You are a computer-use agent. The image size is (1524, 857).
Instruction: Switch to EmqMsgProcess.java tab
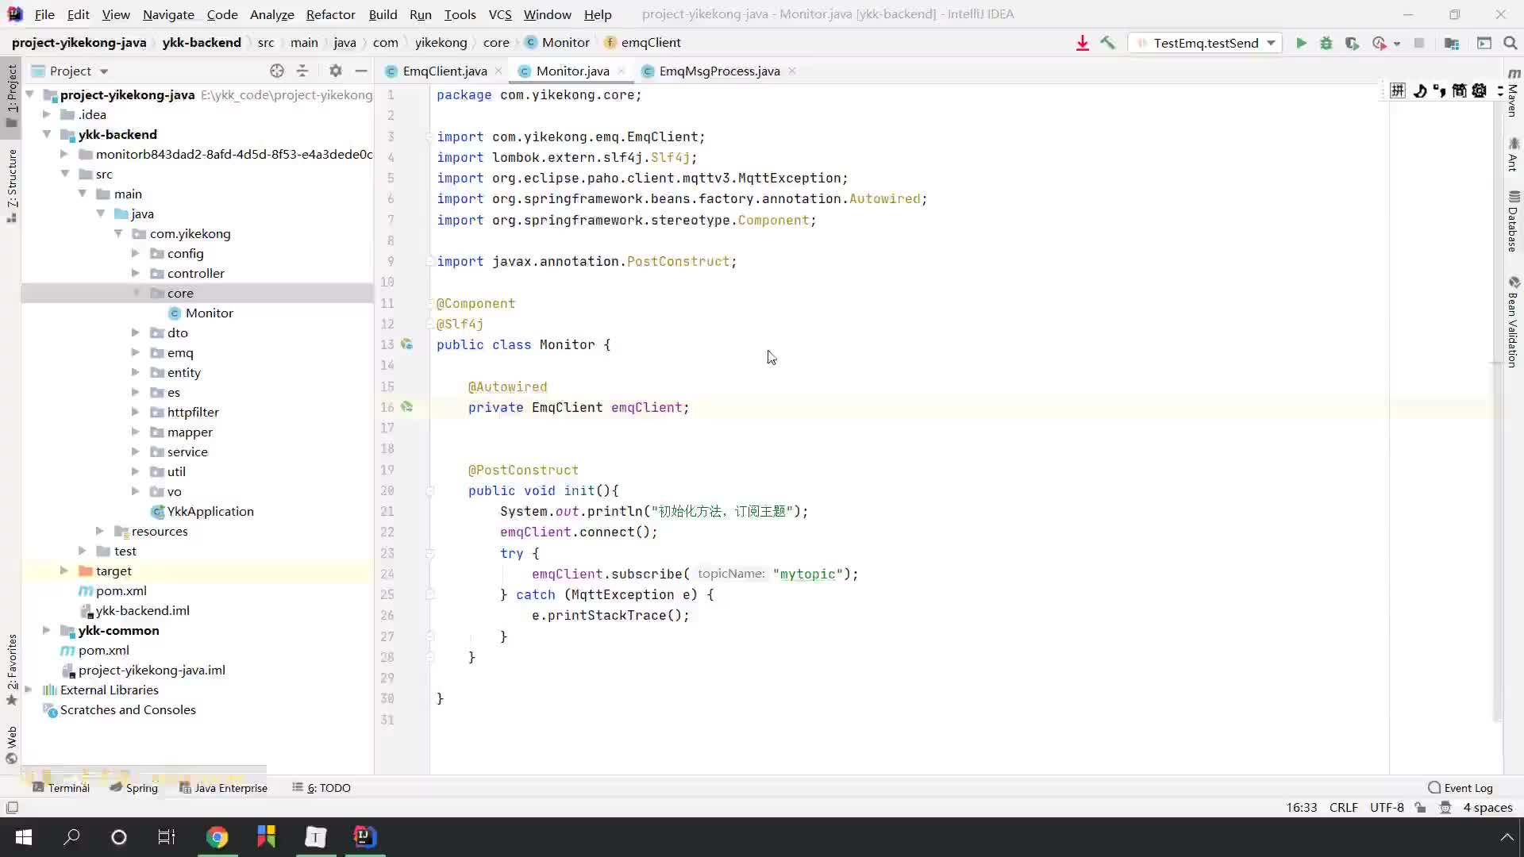point(719,71)
